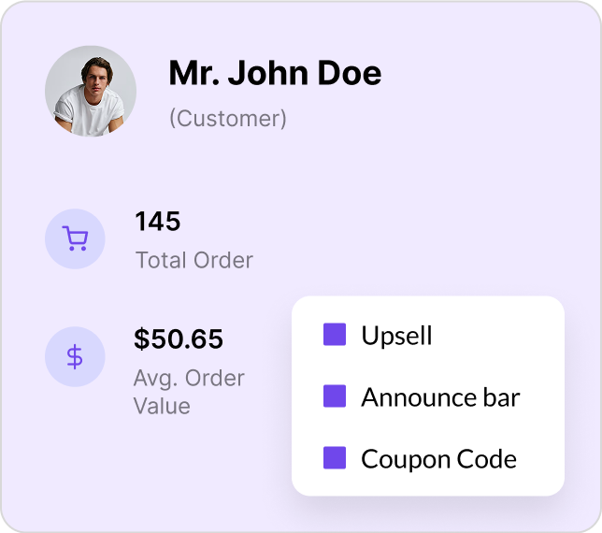Select the (Customer) role label

(x=227, y=119)
